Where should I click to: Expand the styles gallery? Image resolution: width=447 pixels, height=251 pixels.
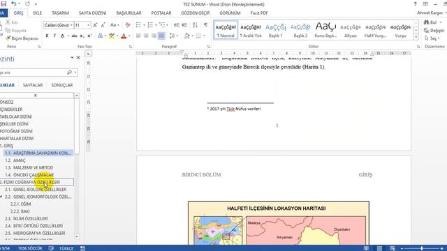pyautogui.click(x=416, y=37)
